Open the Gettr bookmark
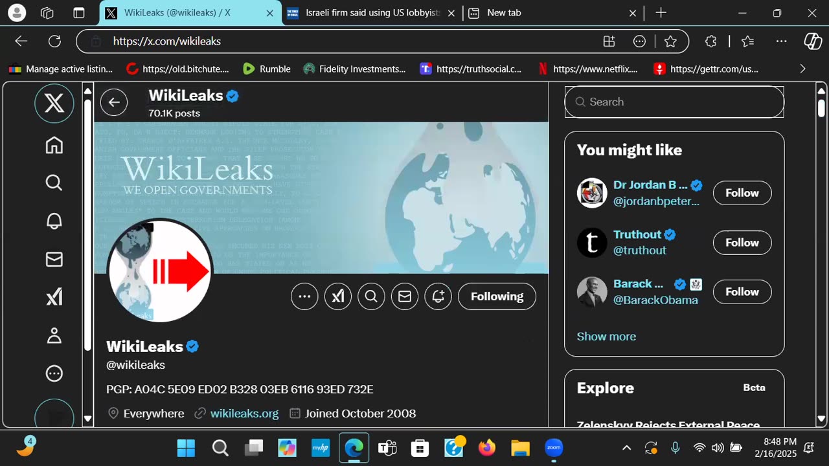Screen dimensions: 829x466 point(706,69)
